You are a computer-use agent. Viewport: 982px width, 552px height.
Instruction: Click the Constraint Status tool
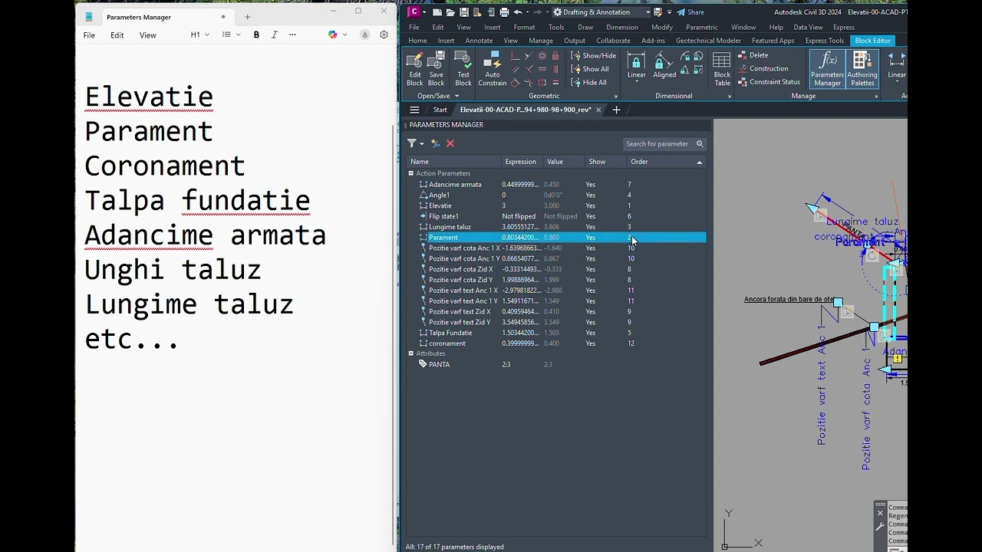coord(769,82)
